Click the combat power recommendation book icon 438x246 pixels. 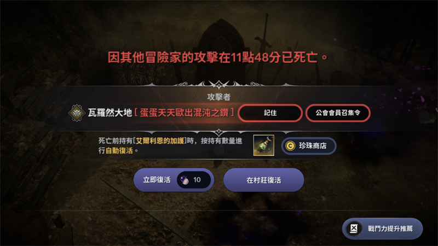click(x=354, y=229)
